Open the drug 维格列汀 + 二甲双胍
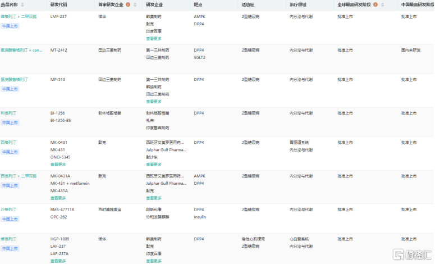Viewport: 435px width, 264px height. tap(19, 17)
